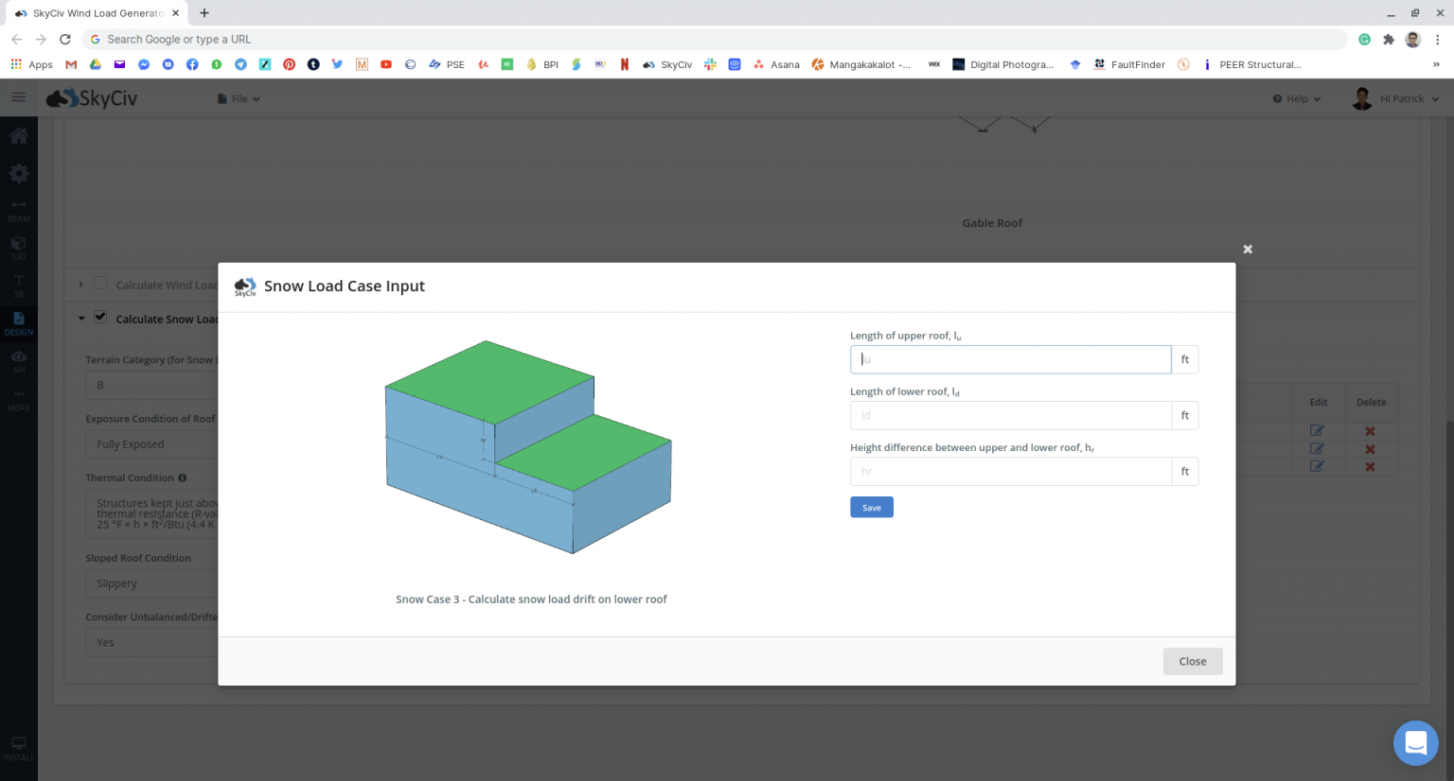
Task: Click the Home icon in sidebar
Action: pos(18,136)
